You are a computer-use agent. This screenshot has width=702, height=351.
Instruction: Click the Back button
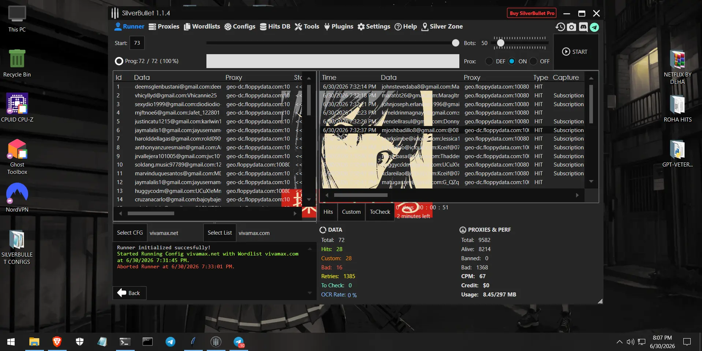[130, 293]
